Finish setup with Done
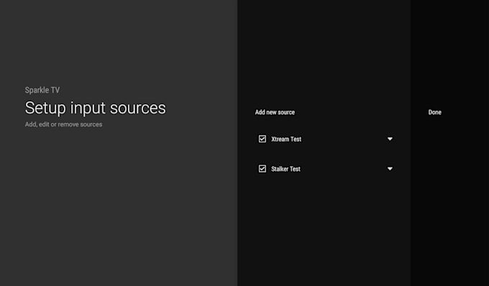Screen dimensions: 489x286 tap(435, 112)
